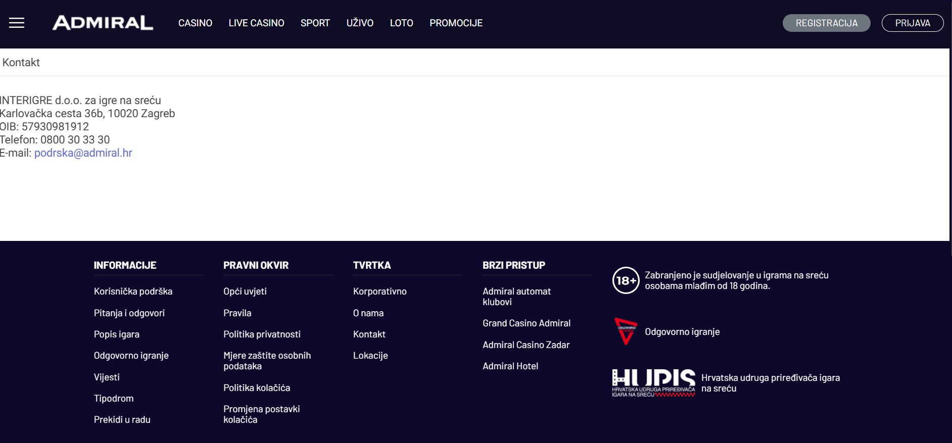Open Odgovorno igranje under Informacije
Viewport: 952px width, 443px height.
131,356
